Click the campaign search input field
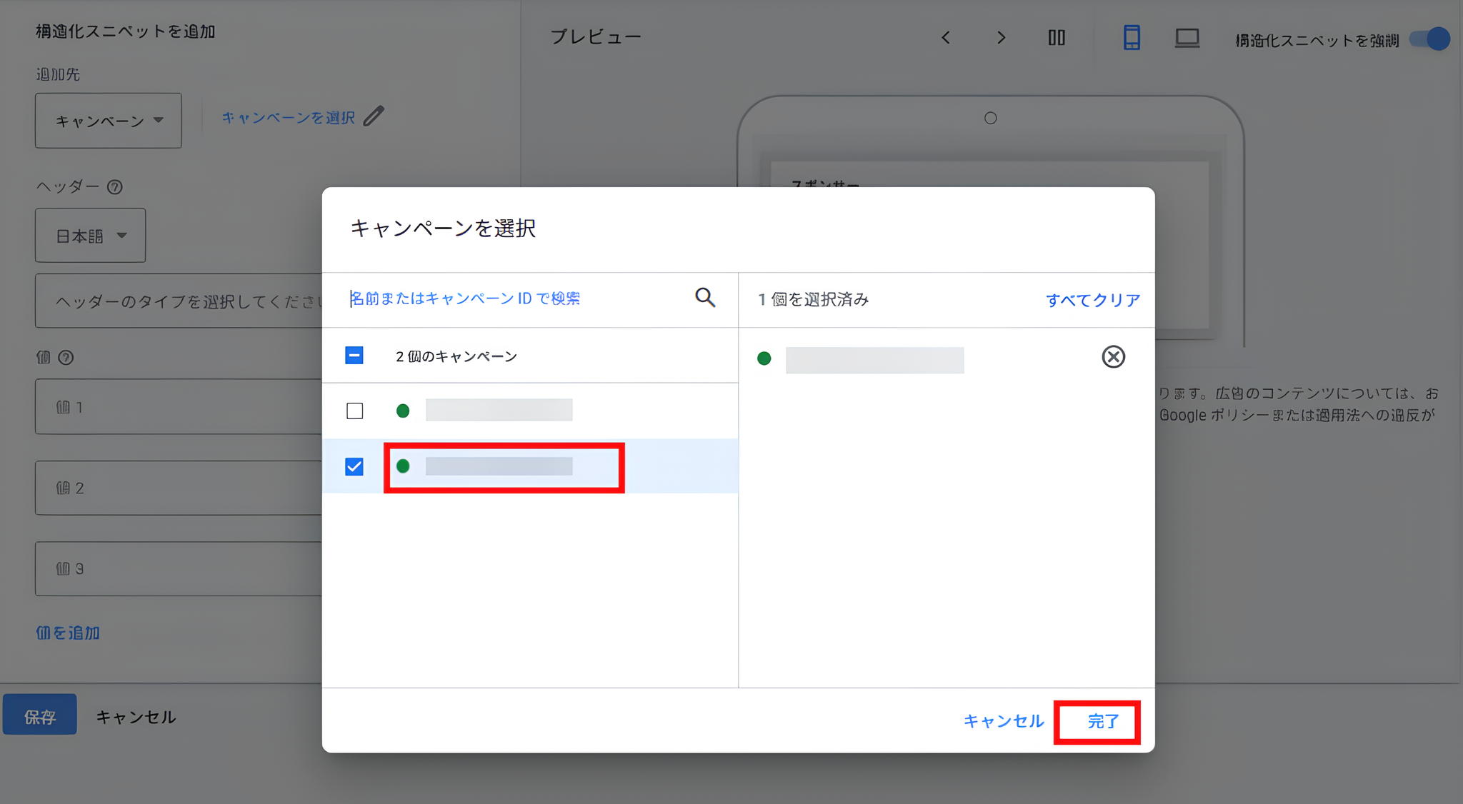1463x804 pixels. [x=464, y=298]
